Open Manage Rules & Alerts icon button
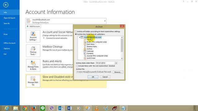198x111 pixels. [33, 65]
